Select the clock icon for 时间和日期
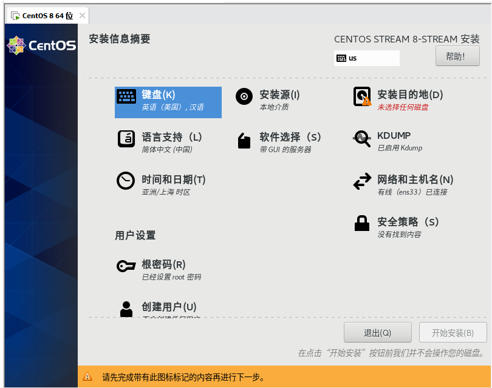Screen dimensions: 492x388 click(x=126, y=181)
